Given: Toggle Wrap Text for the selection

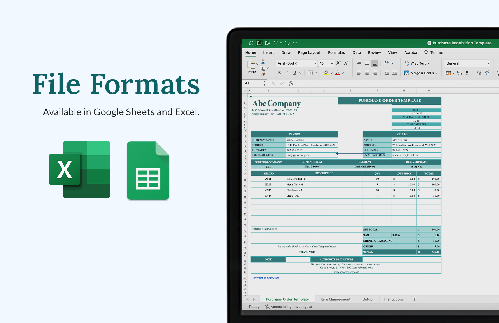Looking at the screenshot, I should coord(417,63).
